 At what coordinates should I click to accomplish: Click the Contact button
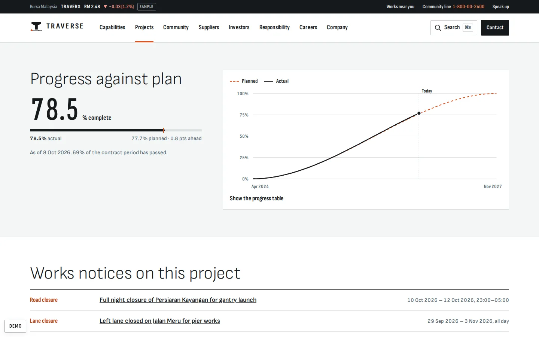coord(495,28)
